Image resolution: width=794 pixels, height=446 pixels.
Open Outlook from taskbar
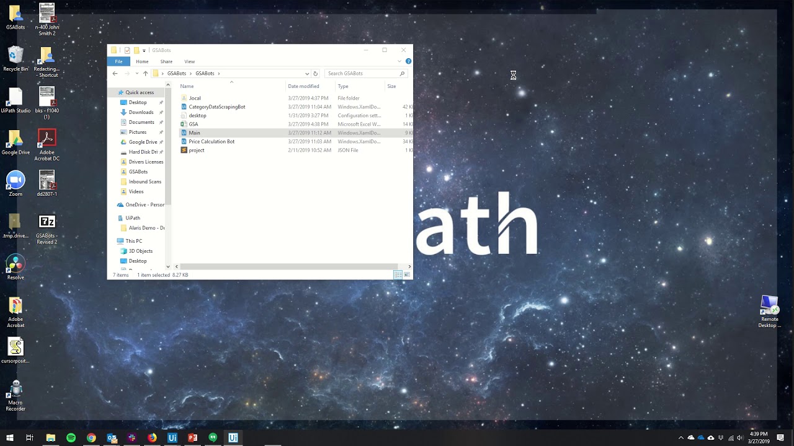(x=112, y=438)
